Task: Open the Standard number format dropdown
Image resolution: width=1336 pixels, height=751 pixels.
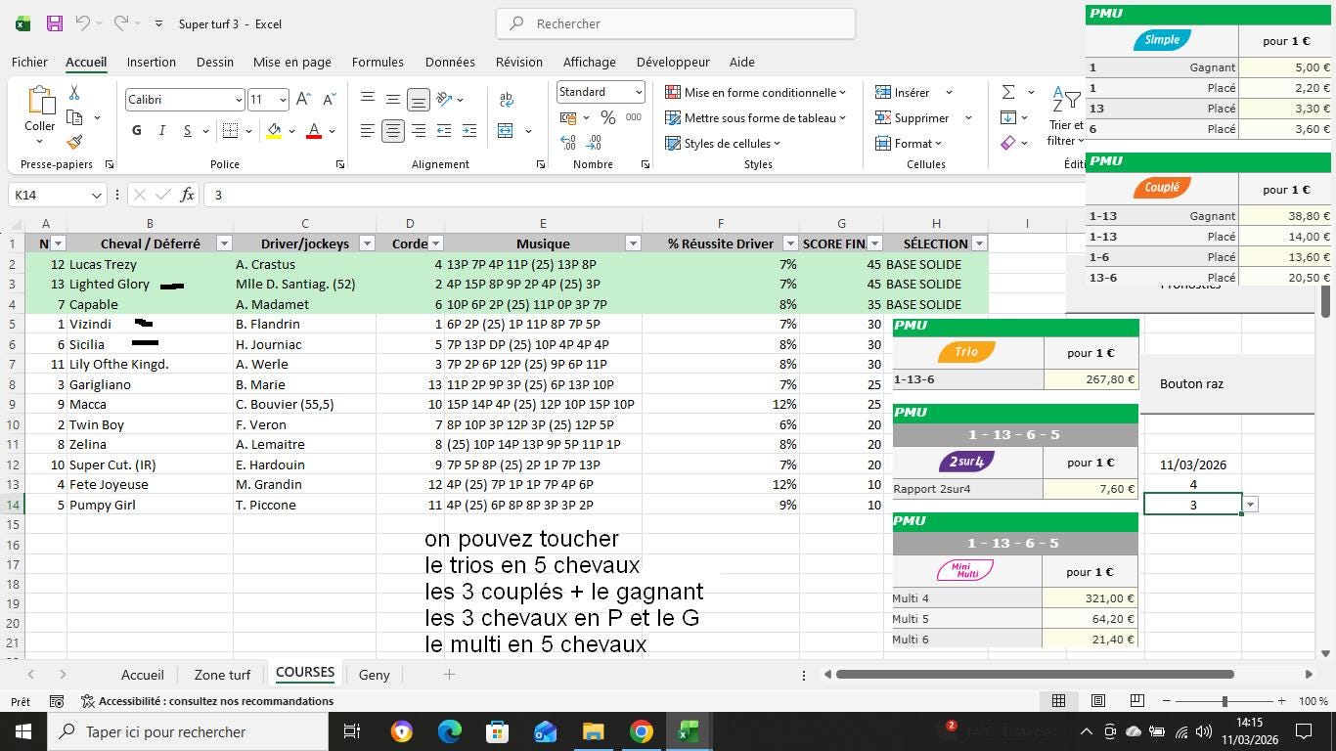Action: [639, 92]
